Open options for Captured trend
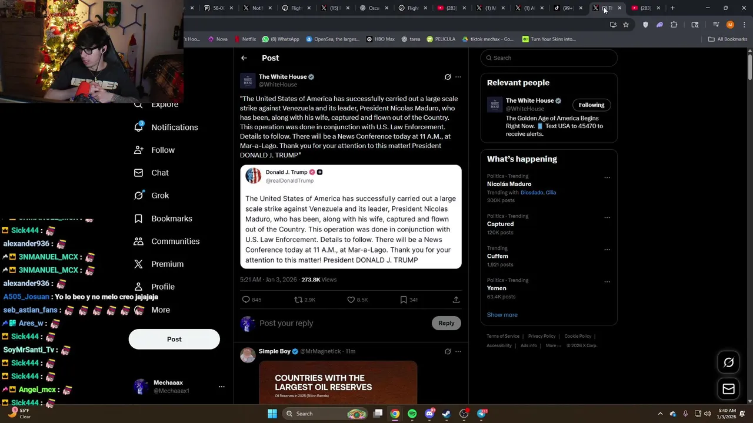Image resolution: width=753 pixels, height=423 pixels. (607, 217)
